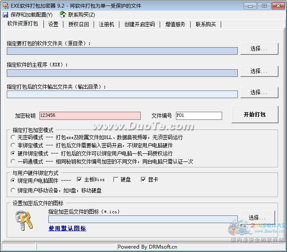Uncheck the 主板Bios checkbox

tap(79, 180)
